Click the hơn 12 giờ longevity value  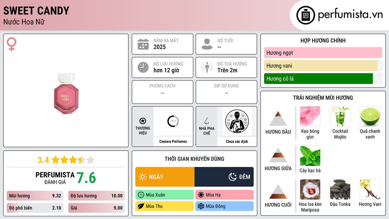pos(166,70)
